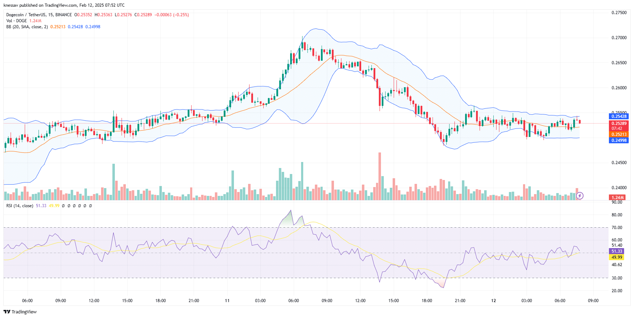Screen dimensions: 634x318
Task: Click the 0.24000 price axis label
Action: (619, 188)
